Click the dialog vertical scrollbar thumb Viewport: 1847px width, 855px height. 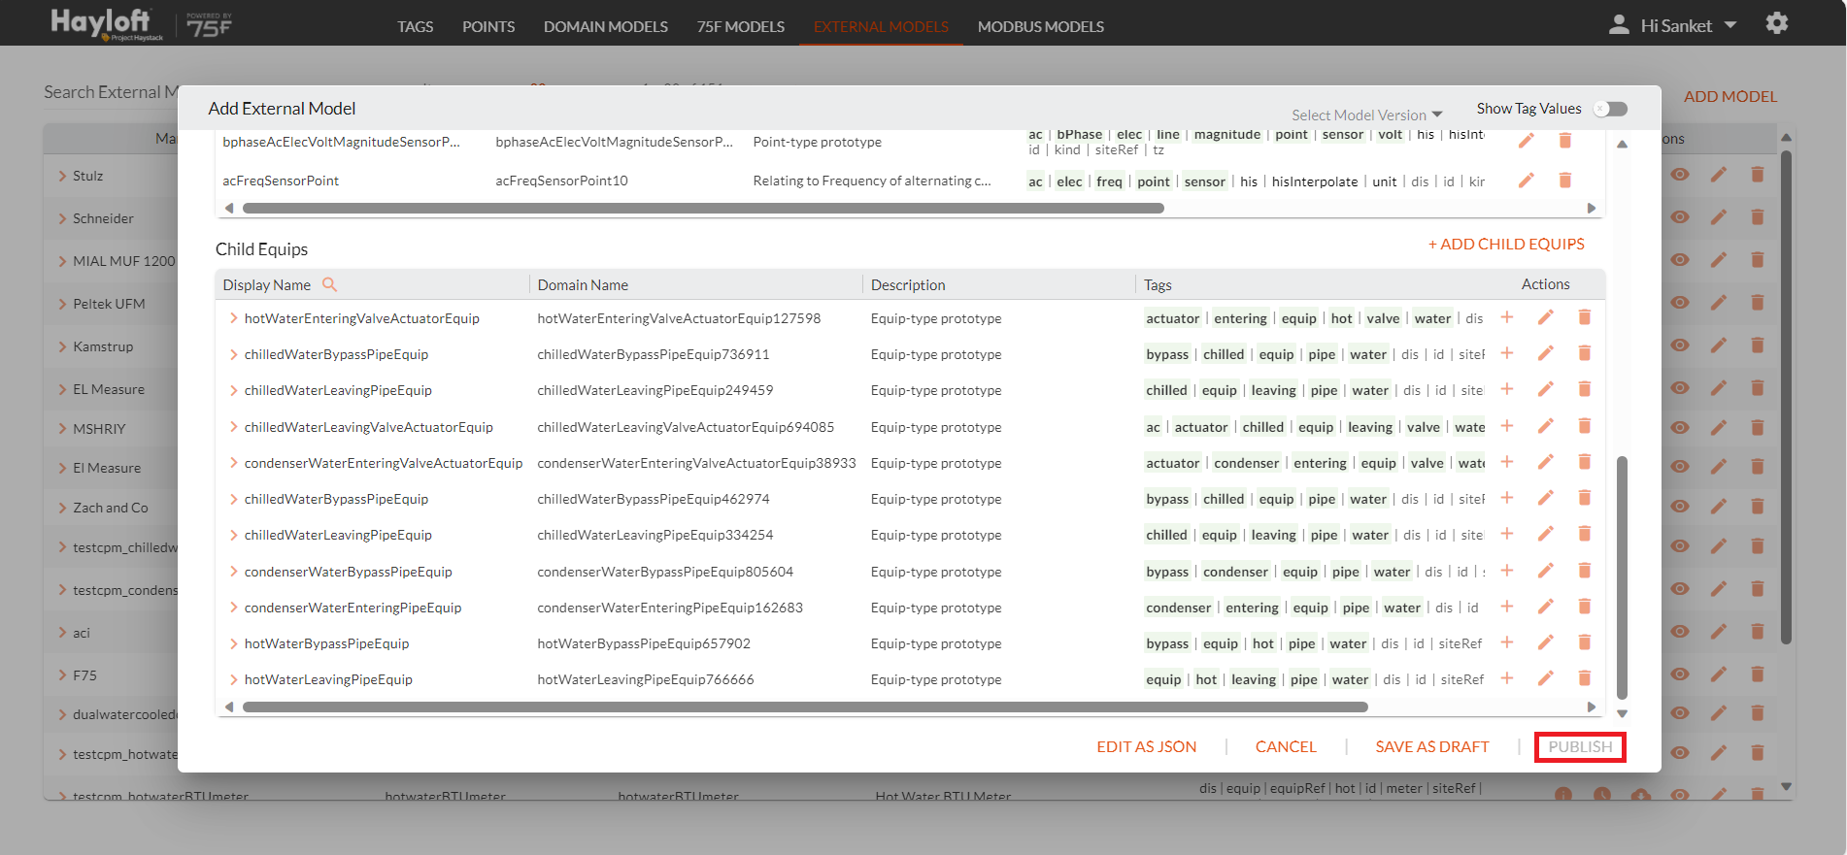(x=1622, y=576)
